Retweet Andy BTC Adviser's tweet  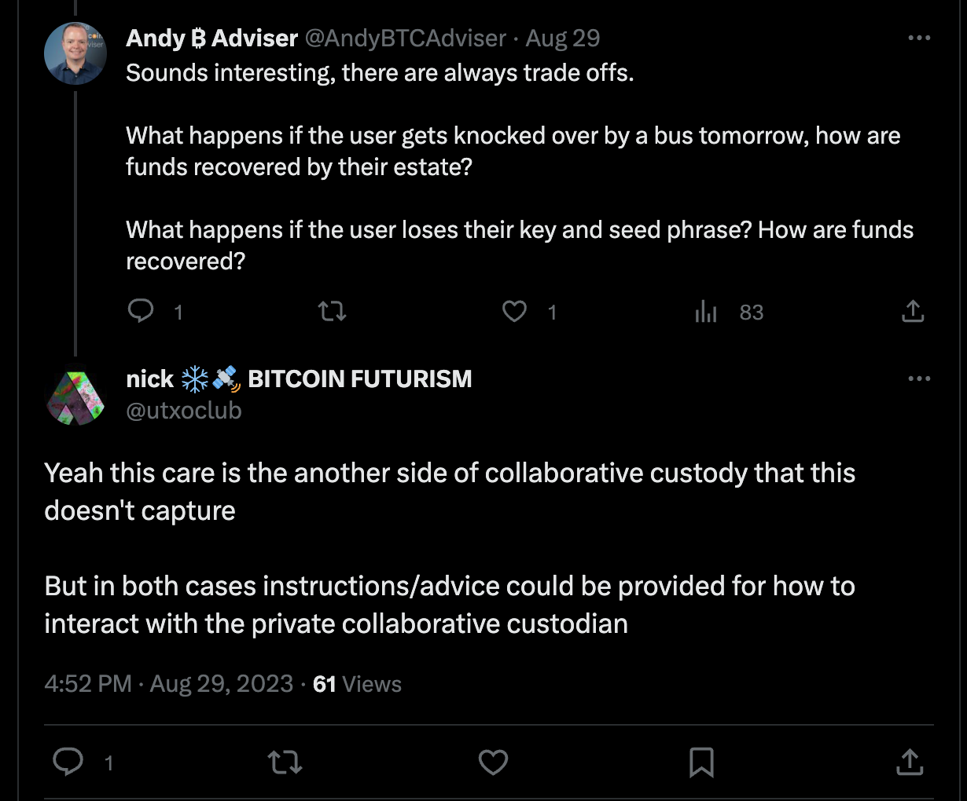(332, 312)
